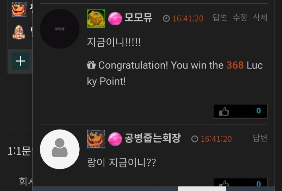The image size is (282, 191).
Task: Click the dog level icon beside 공병줍는회장
Action: [96, 139]
